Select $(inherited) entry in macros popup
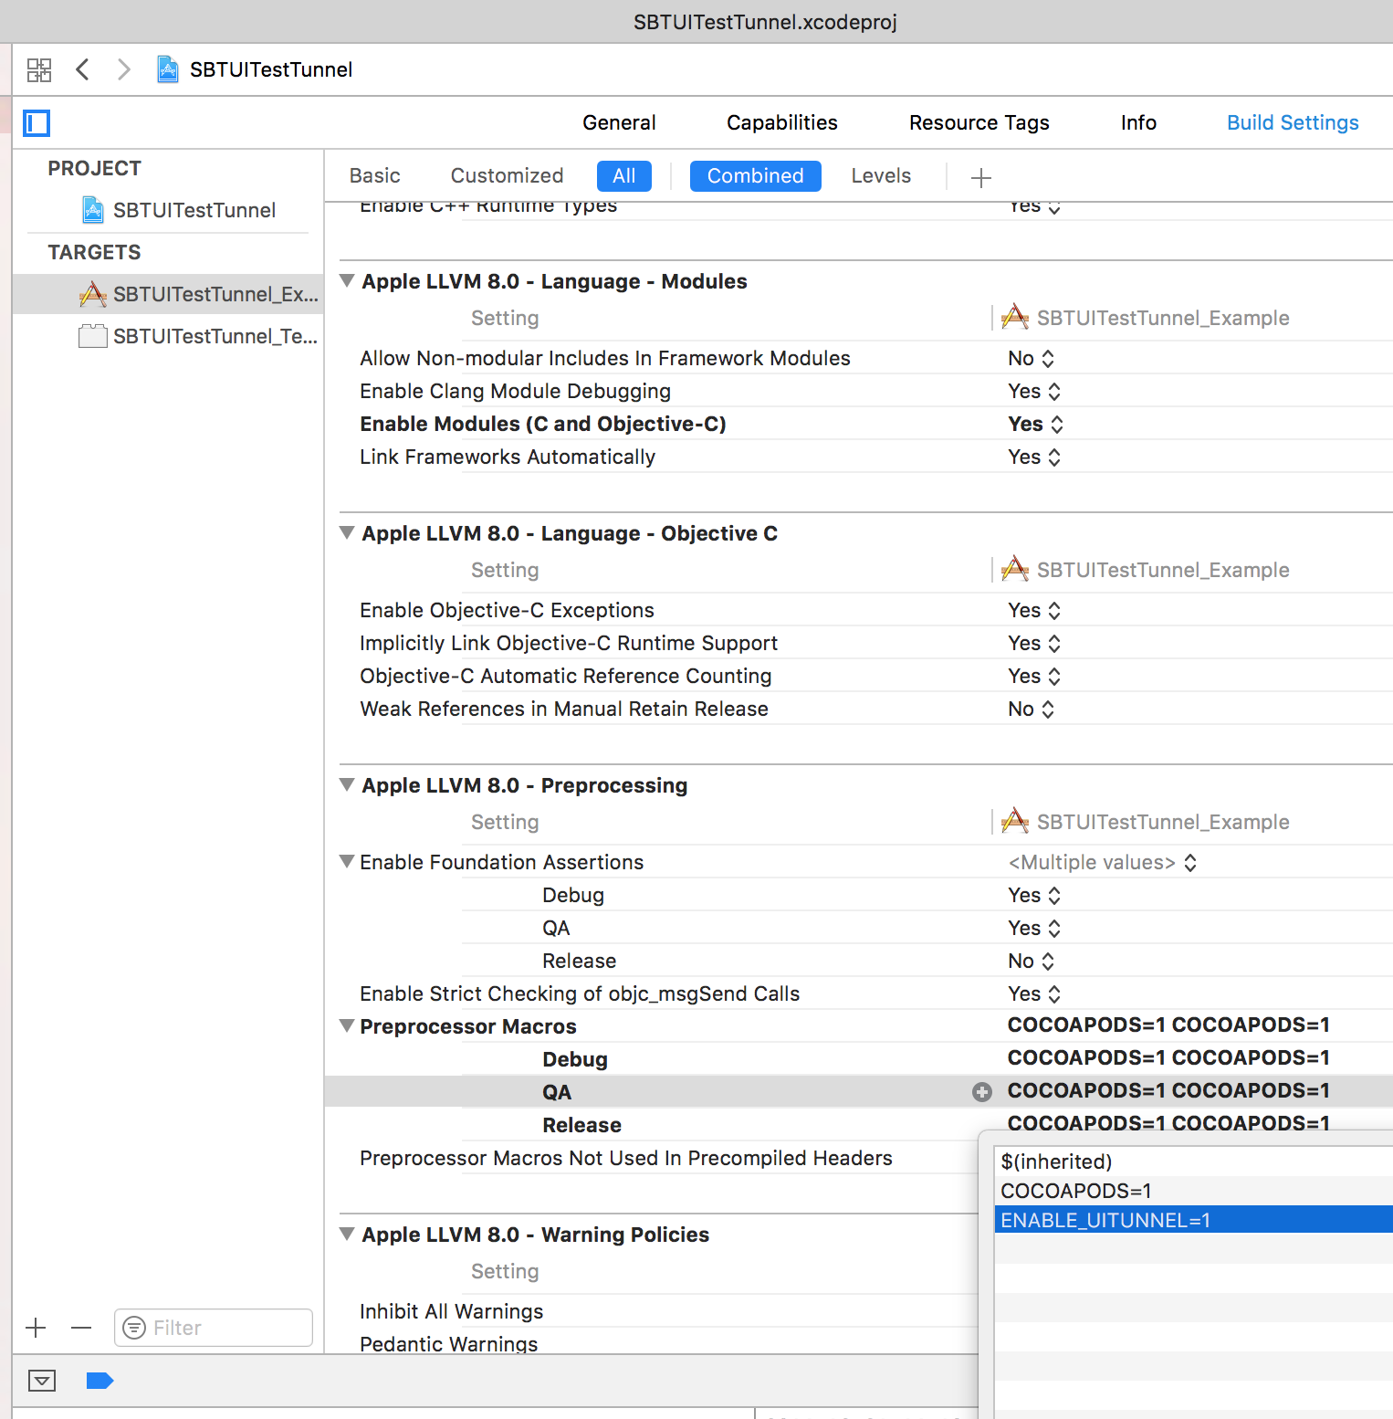 (x=1193, y=1161)
